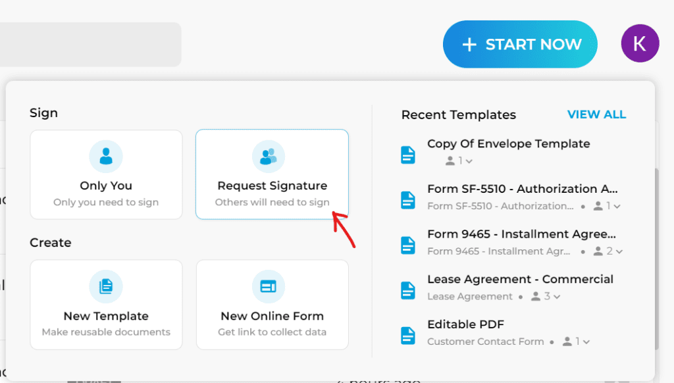Open the K profile avatar

coord(639,43)
